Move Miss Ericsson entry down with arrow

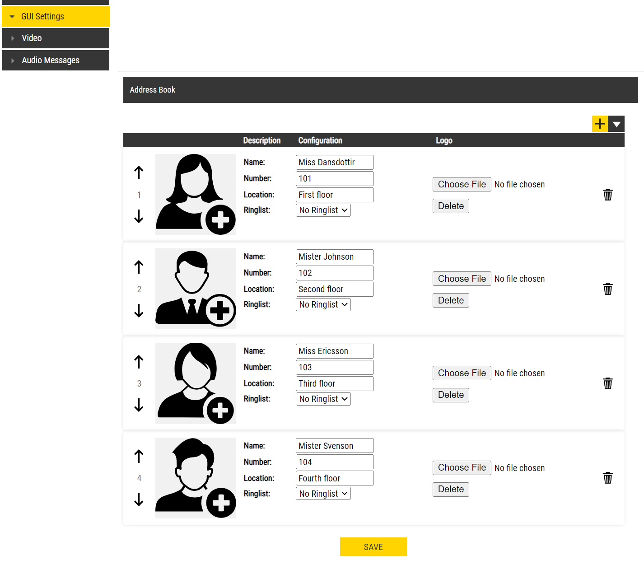point(139,405)
